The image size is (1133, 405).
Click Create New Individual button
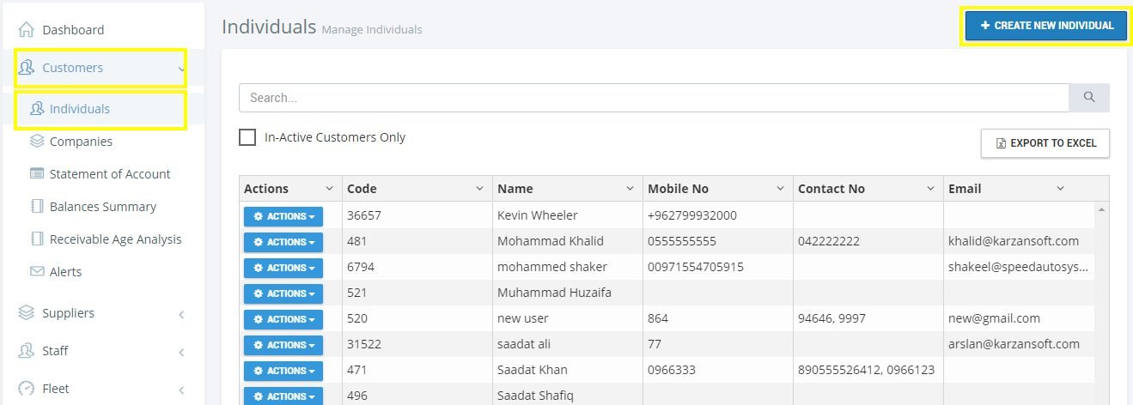point(1046,26)
